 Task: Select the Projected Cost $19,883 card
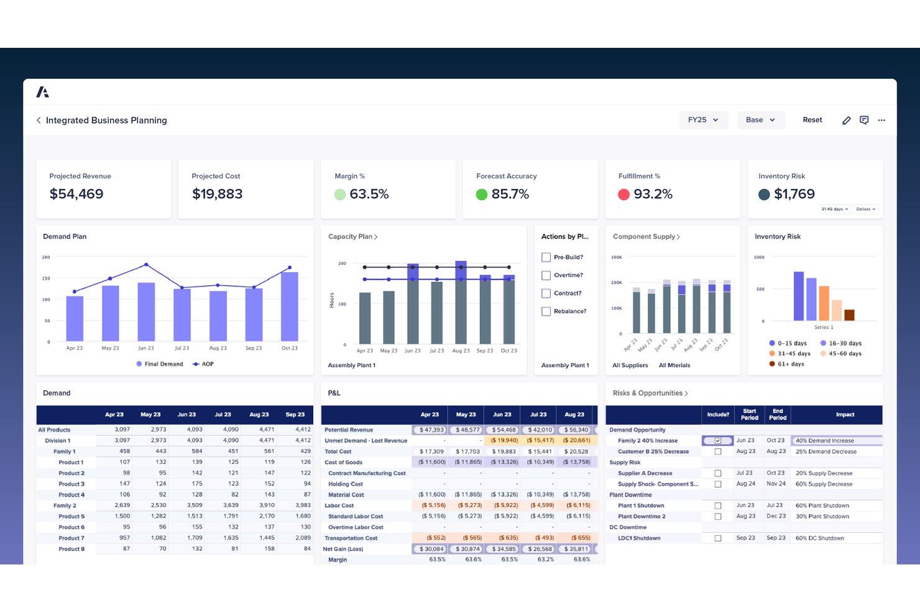pos(246,189)
